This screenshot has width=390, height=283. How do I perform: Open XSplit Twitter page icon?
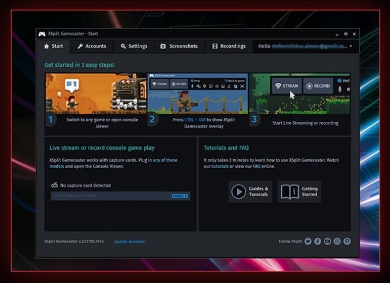(308, 241)
